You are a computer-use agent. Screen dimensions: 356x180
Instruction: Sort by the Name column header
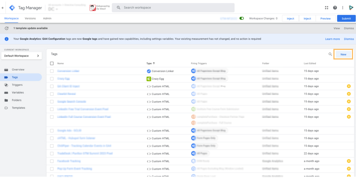[x=60, y=64]
